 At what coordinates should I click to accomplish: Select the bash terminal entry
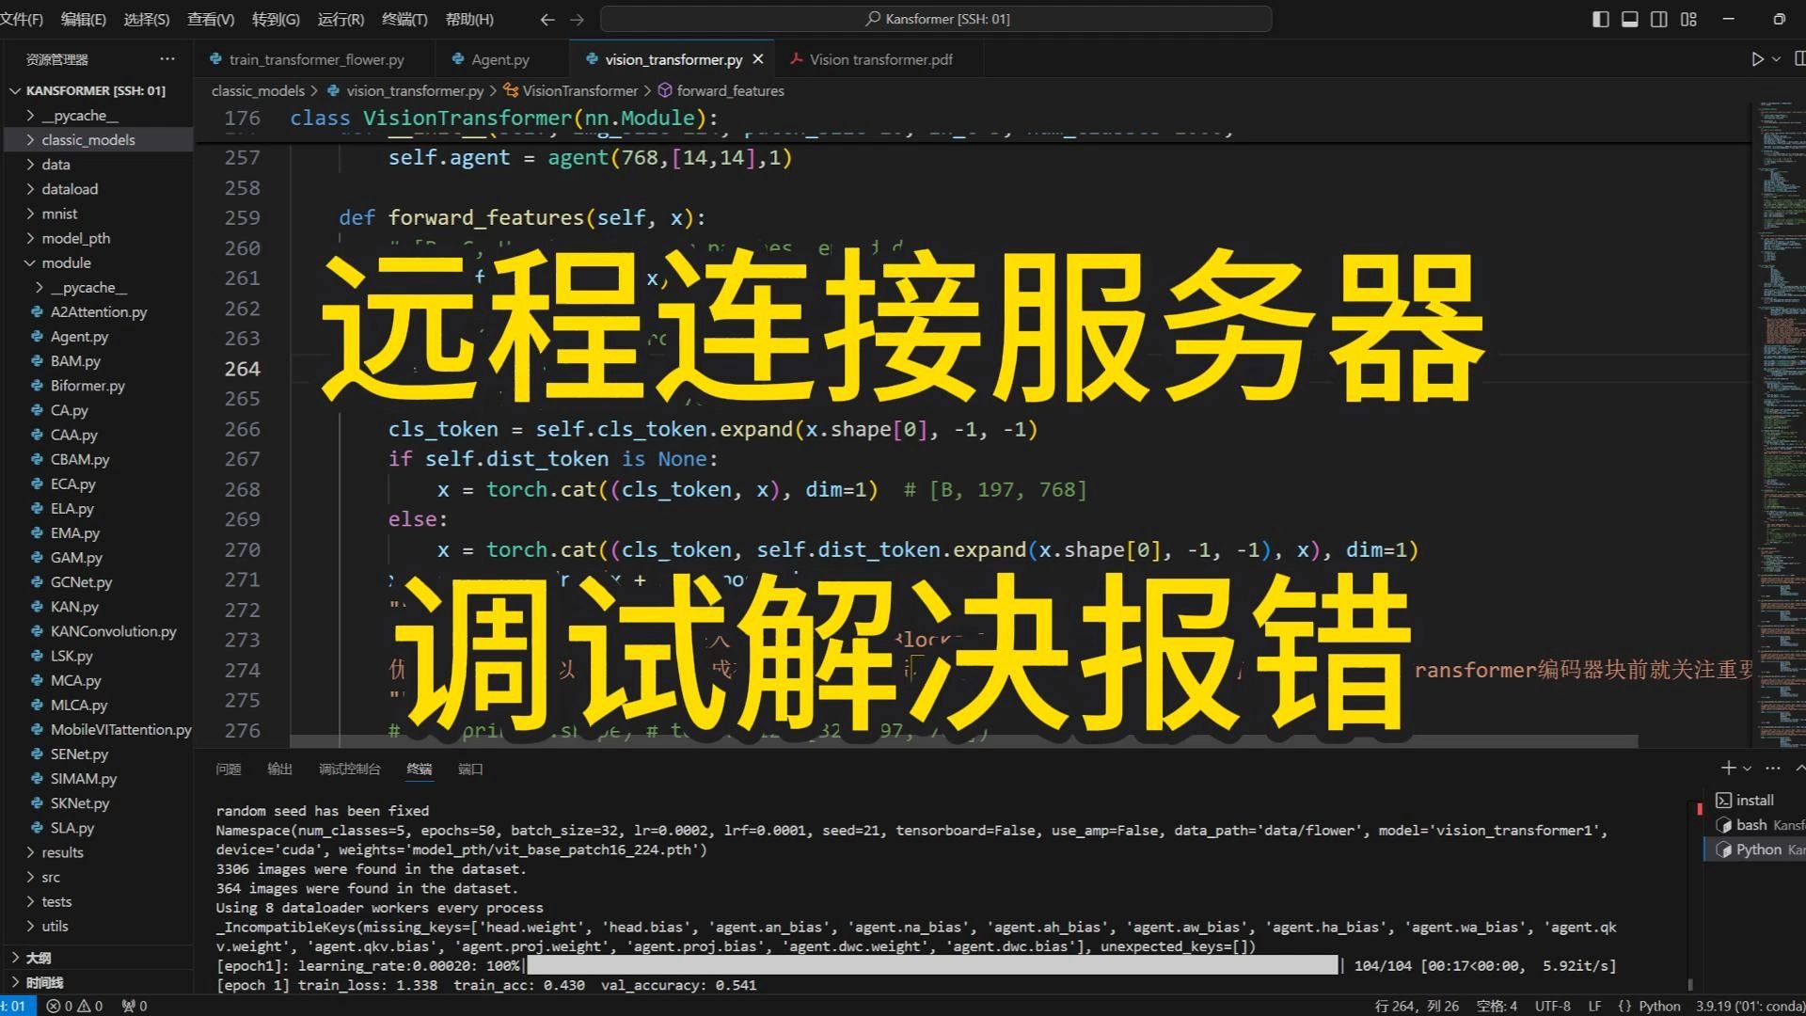tap(1757, 825)
